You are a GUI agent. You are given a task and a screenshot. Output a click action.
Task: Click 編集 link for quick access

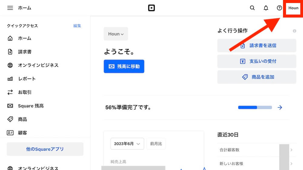77,26
